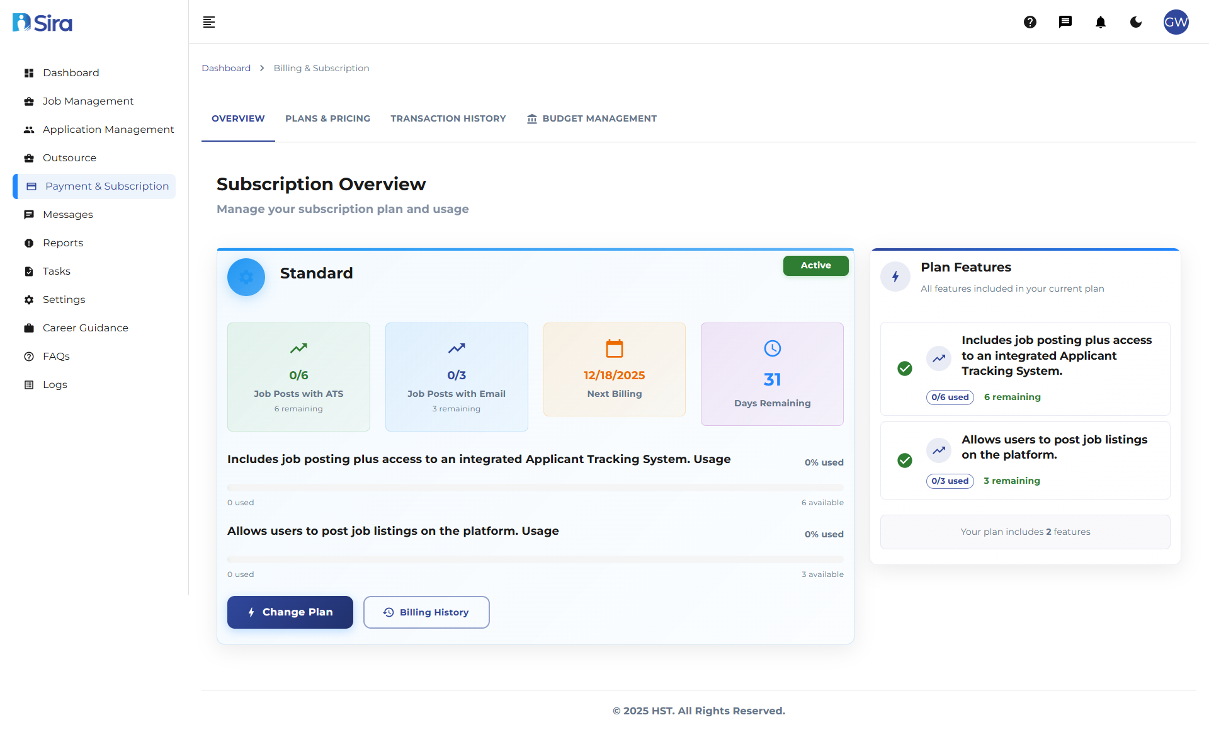Open the GW profile avatar

1176,22
